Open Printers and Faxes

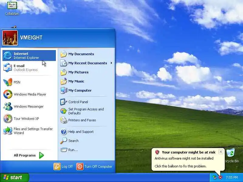[87, 120]
